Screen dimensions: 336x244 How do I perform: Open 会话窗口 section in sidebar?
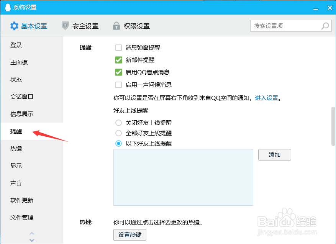[x=32, y=97]
